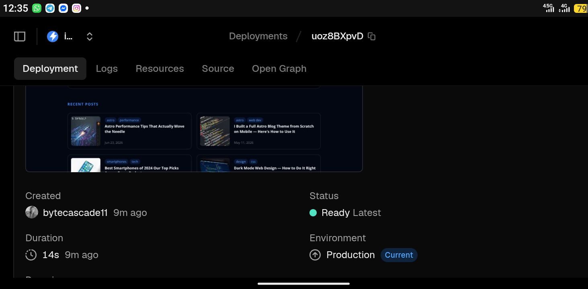Click the Production environment label
Image resolution: width=588 pixels, height=289 pixels.
(x=350, y=255)
